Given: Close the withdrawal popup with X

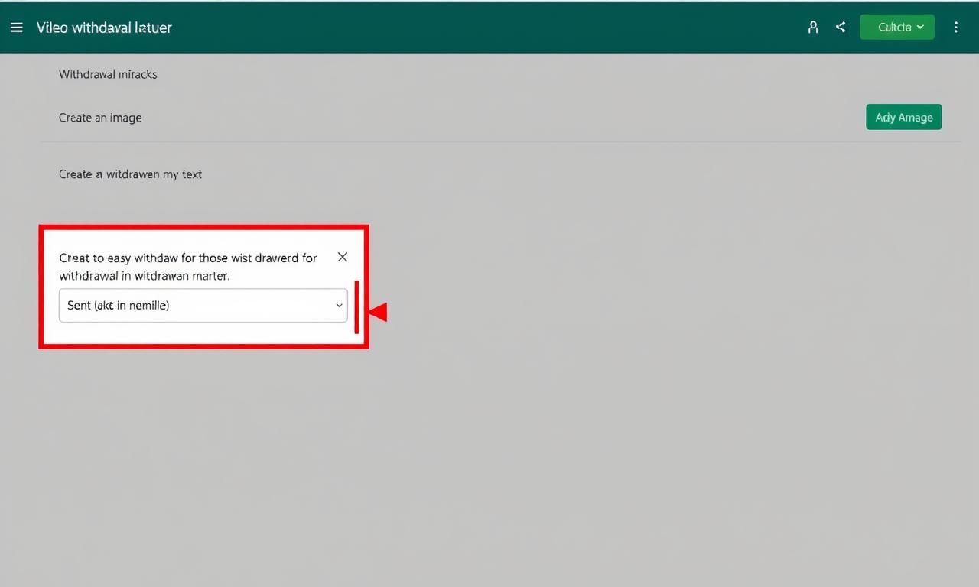Looking at the screenshot, I should pos(343,258).
